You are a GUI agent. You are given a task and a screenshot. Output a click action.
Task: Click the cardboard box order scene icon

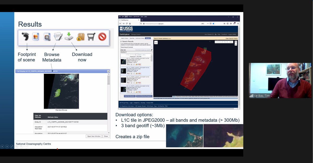(80, 37)
